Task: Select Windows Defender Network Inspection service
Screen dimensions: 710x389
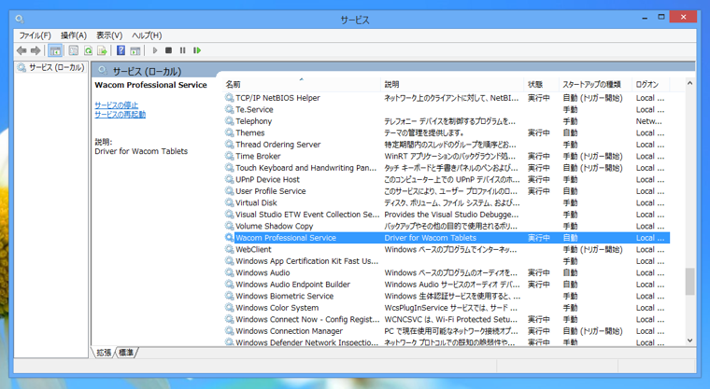Action: coord(447,342)
